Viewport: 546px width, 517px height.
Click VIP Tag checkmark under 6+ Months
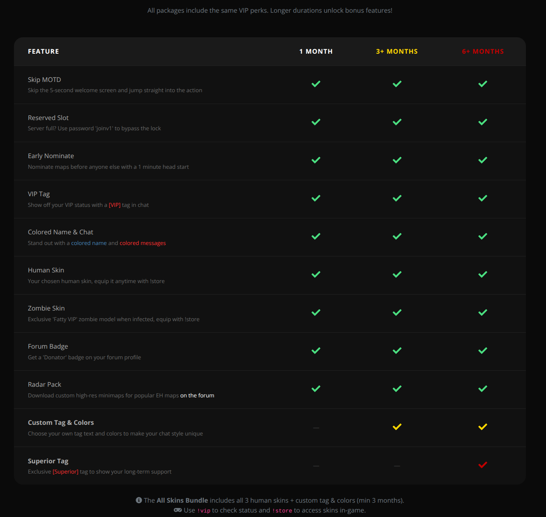coord(482,198)
